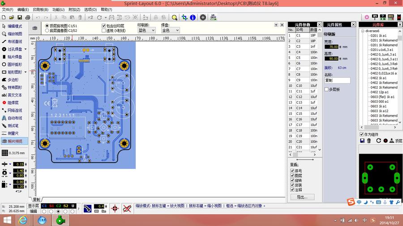Open track width preset dropdown arrow

[10, 164]
